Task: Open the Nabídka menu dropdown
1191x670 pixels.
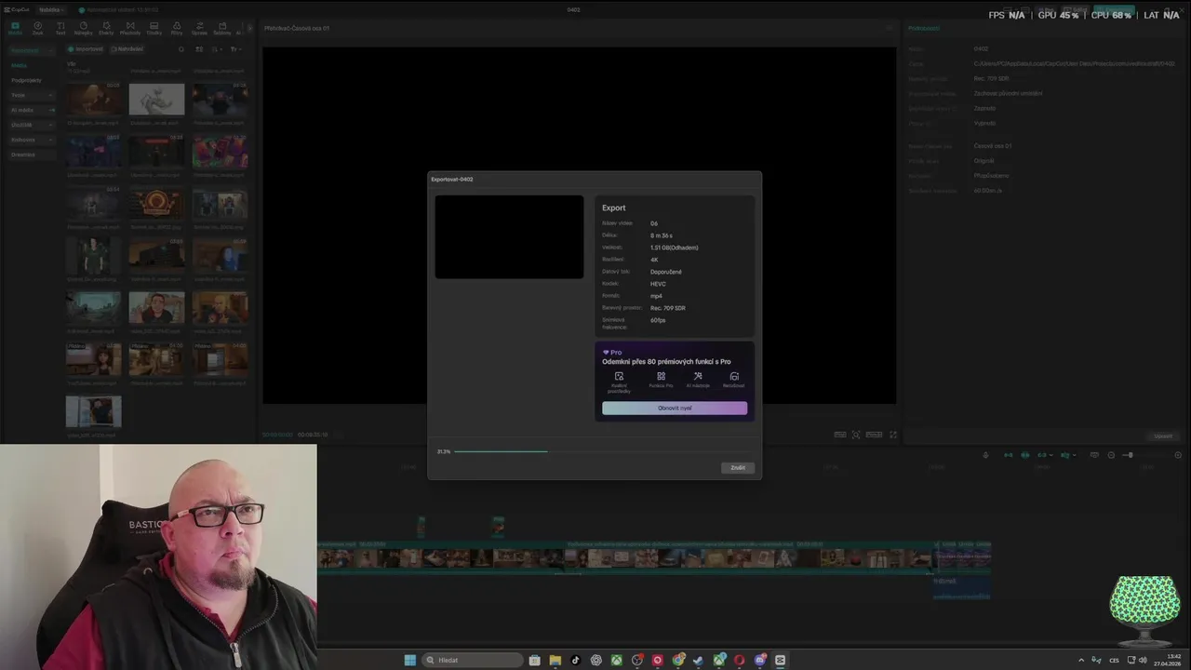Action: coord(51,9)
